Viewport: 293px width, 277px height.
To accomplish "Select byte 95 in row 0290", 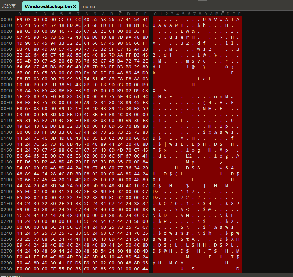I will pyautogui.click(x=145, y=263).
